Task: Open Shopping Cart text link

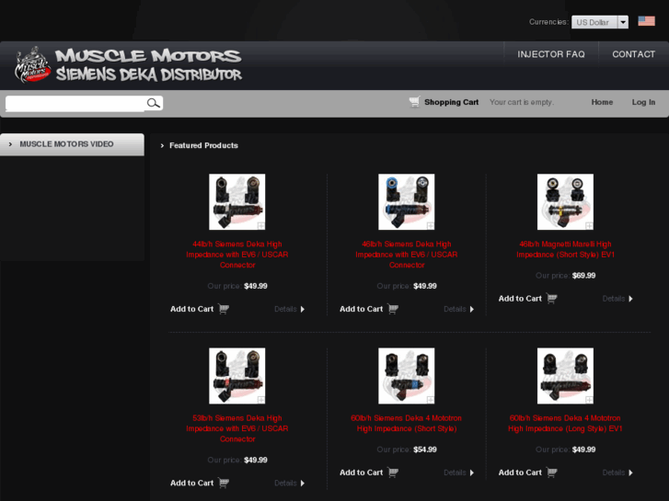Action: pos(452,102)
